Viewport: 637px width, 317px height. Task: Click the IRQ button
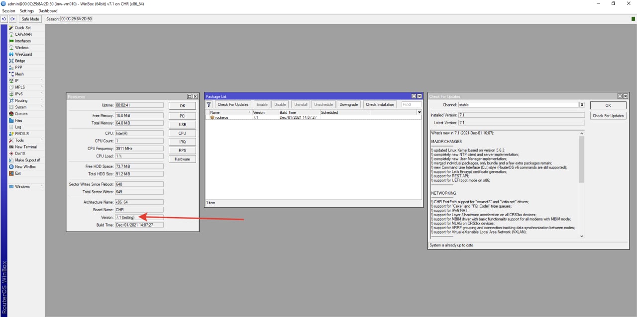click(x=182, y=142)
